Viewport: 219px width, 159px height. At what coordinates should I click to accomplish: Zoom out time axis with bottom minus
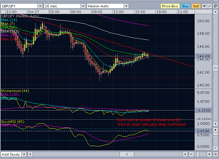point(191,154)
